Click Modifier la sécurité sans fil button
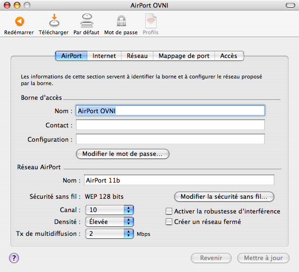 click(224, 197)
